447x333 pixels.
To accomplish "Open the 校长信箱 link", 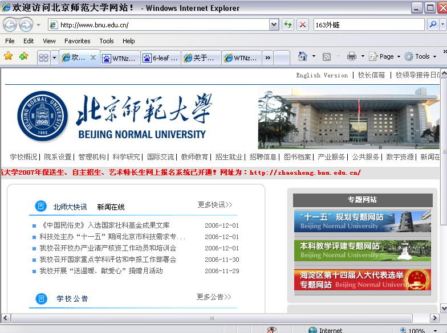I will point(371,75).
